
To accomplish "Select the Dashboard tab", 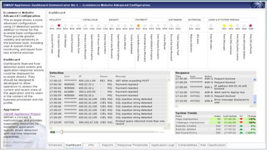I will 73,145.
